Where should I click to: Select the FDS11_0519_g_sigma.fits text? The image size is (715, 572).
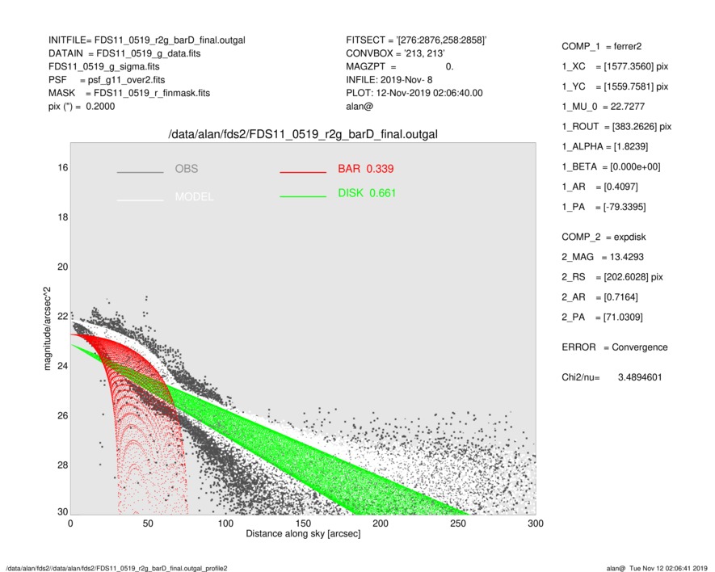click(x=104, y=66)
